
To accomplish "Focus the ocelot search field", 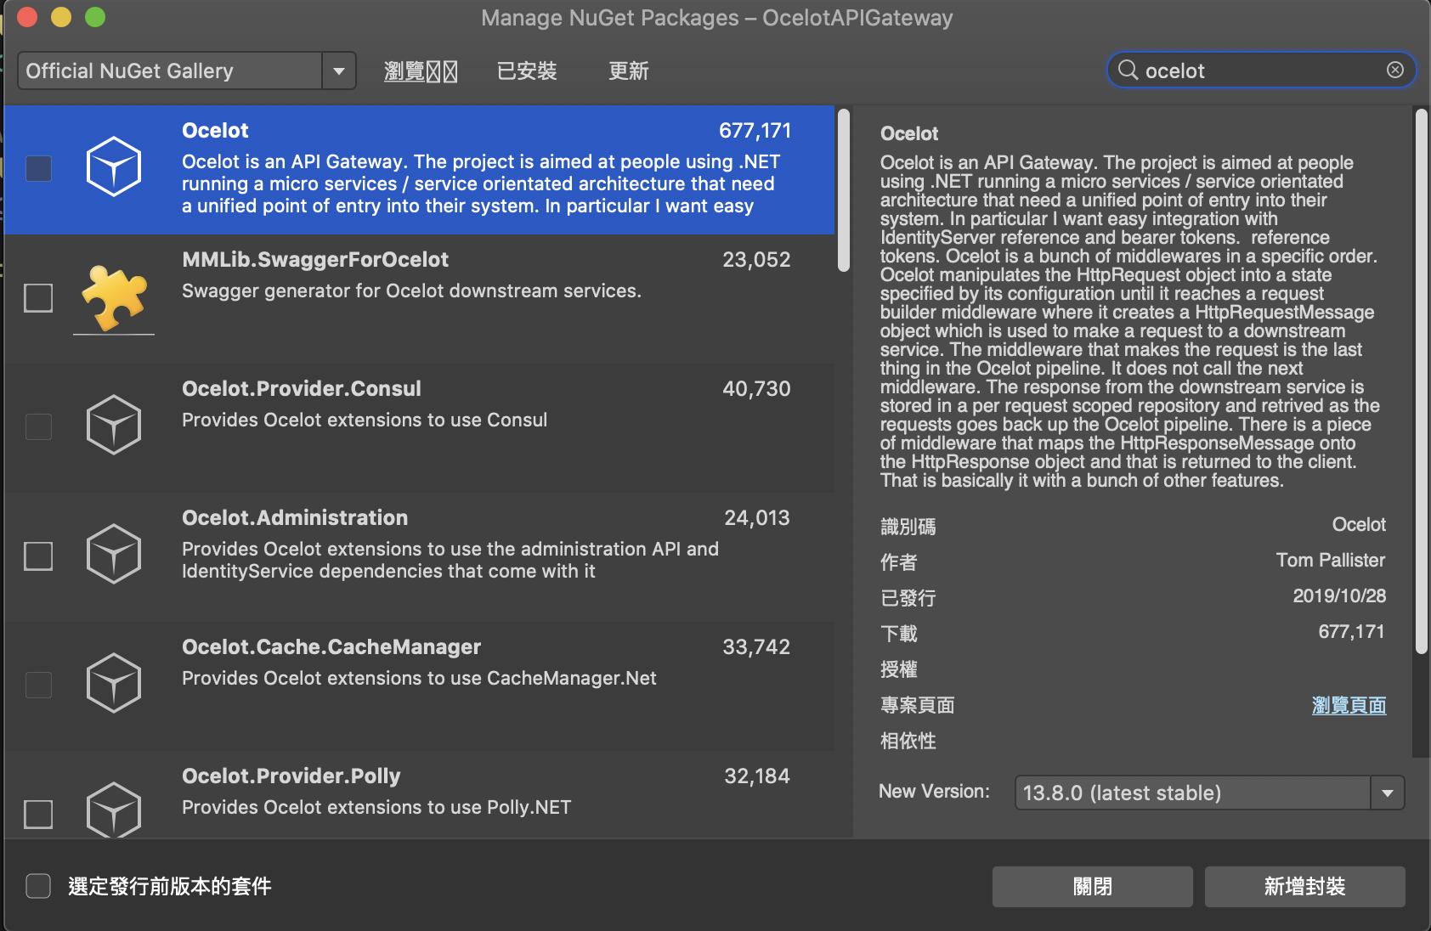I will 1261,71.
